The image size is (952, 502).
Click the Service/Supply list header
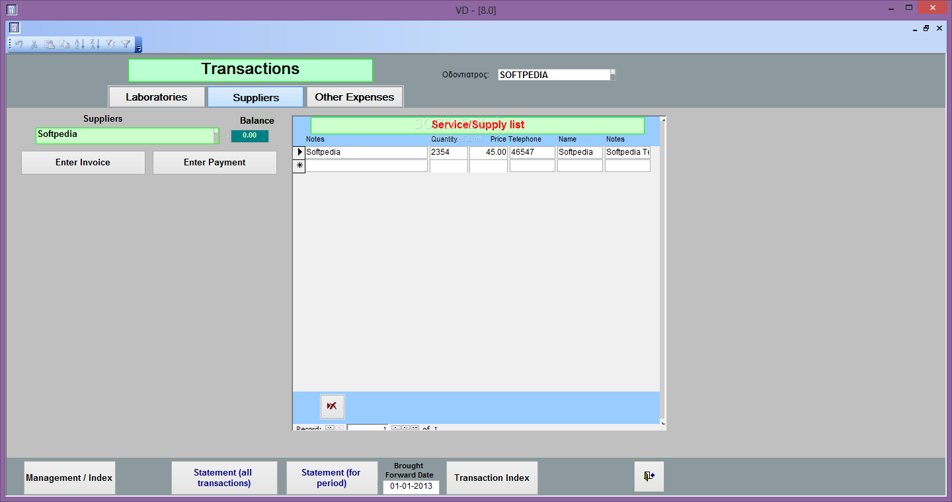pos(478,125)
